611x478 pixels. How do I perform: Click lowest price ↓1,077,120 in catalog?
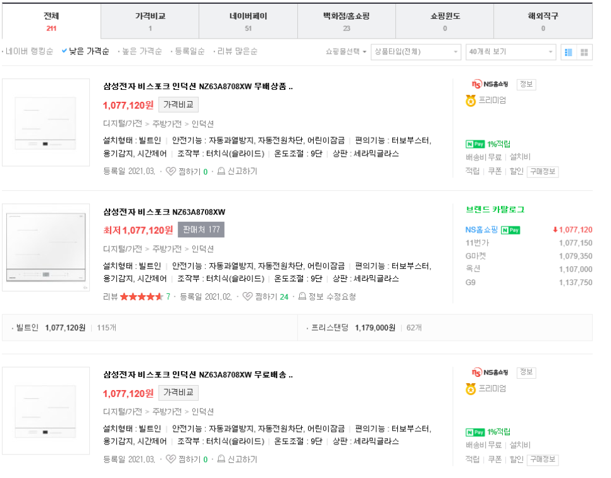[572, 230]
